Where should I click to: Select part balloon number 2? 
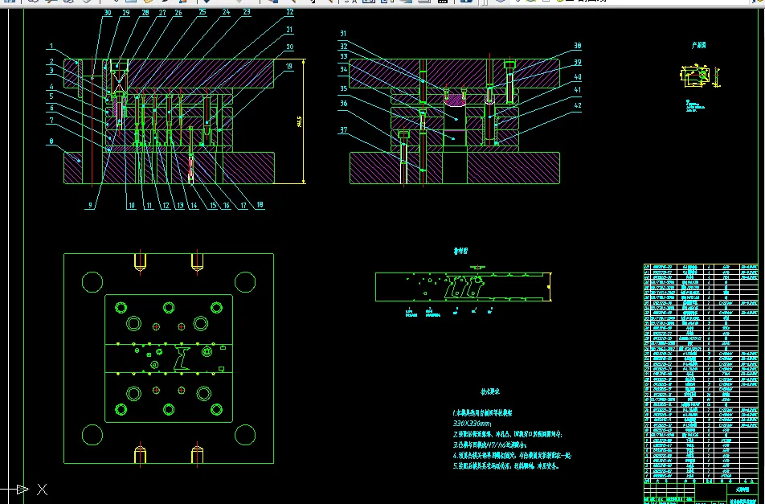point(51,61)
